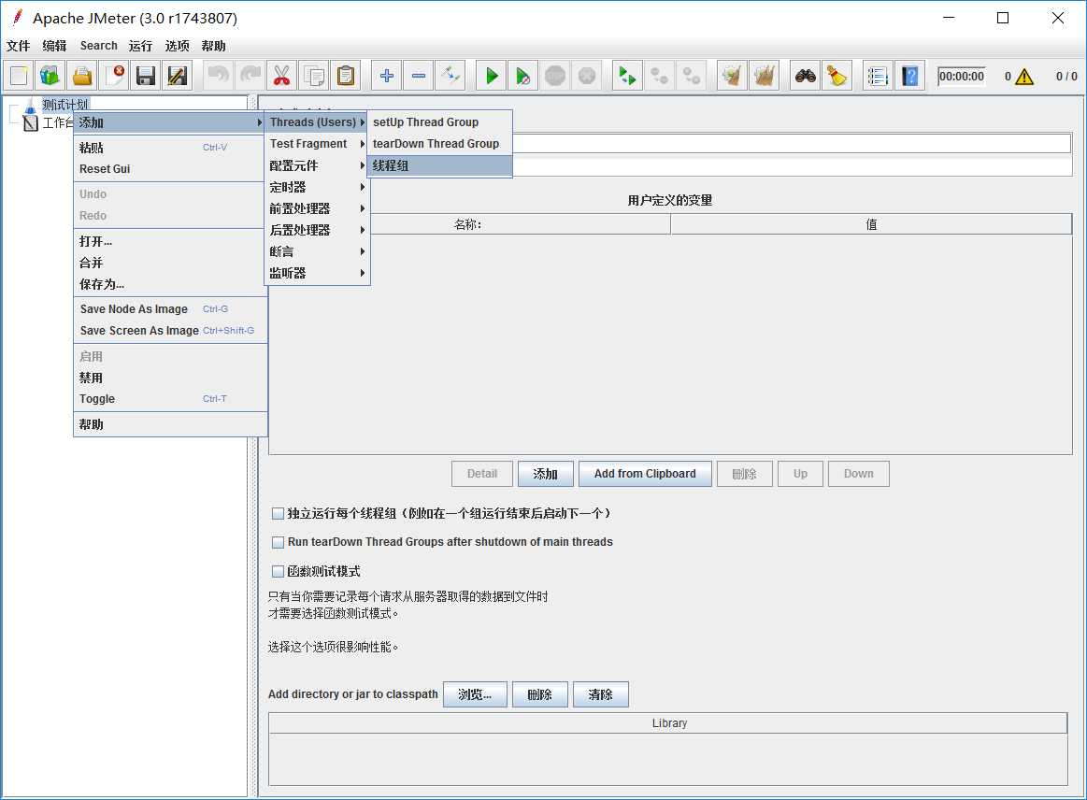Click 帮助 in context menu
The height and width of the screenshot is (800, 1087).
pyautogui.click(x=170, y=424)
